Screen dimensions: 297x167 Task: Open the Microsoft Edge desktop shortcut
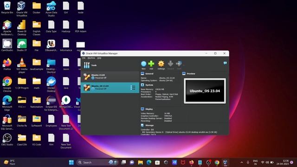point(7,103)
